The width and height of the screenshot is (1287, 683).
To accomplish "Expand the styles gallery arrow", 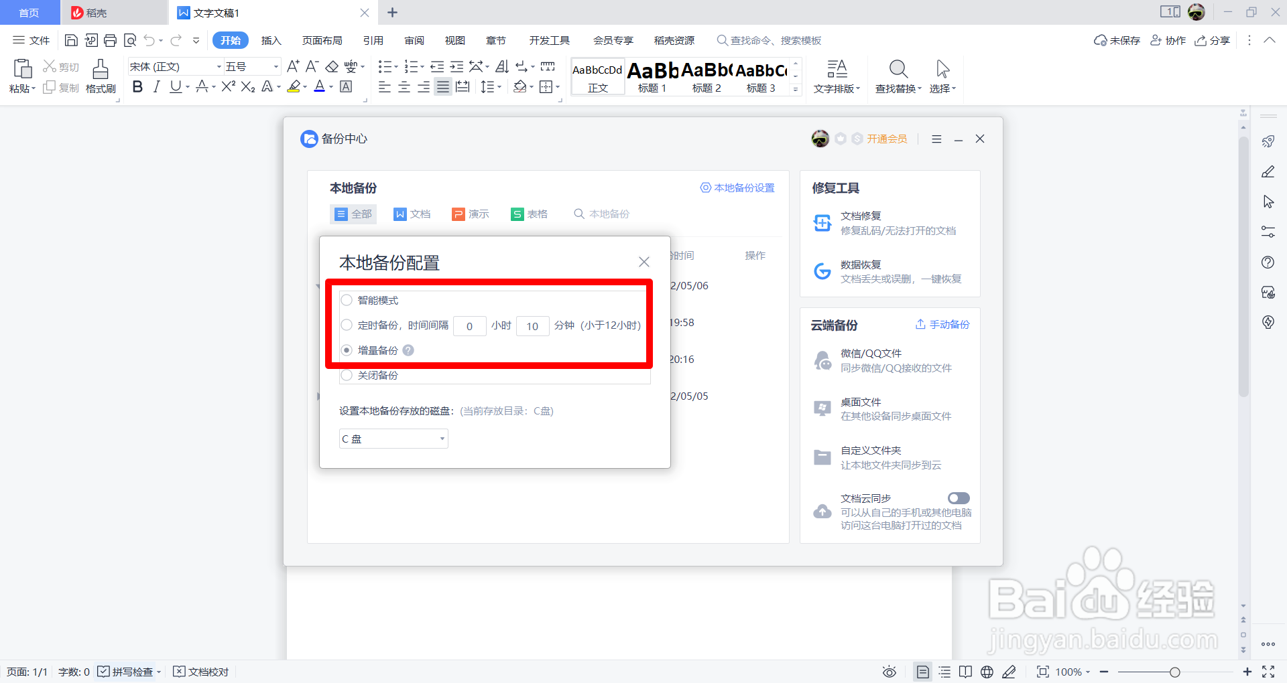I will coord(796,89).
